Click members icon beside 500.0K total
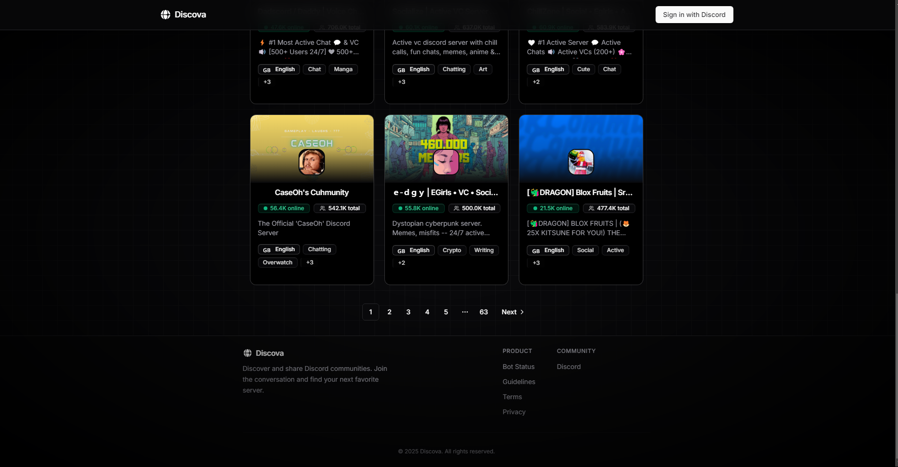This screenshot has width=898, height=467. 457,208
